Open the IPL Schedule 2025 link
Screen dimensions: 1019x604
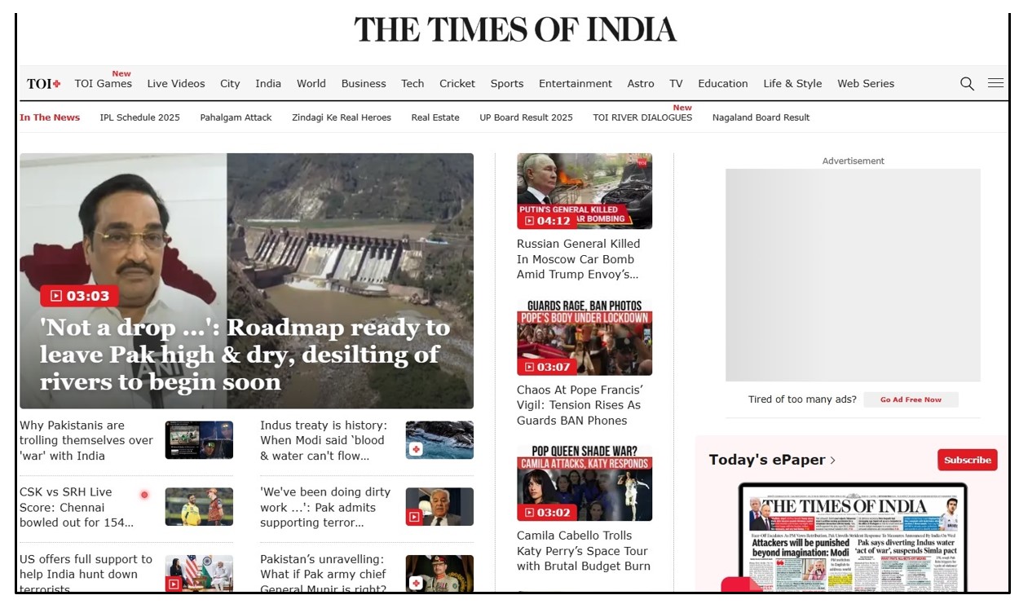pyautogui.click(x=139, y=117)
